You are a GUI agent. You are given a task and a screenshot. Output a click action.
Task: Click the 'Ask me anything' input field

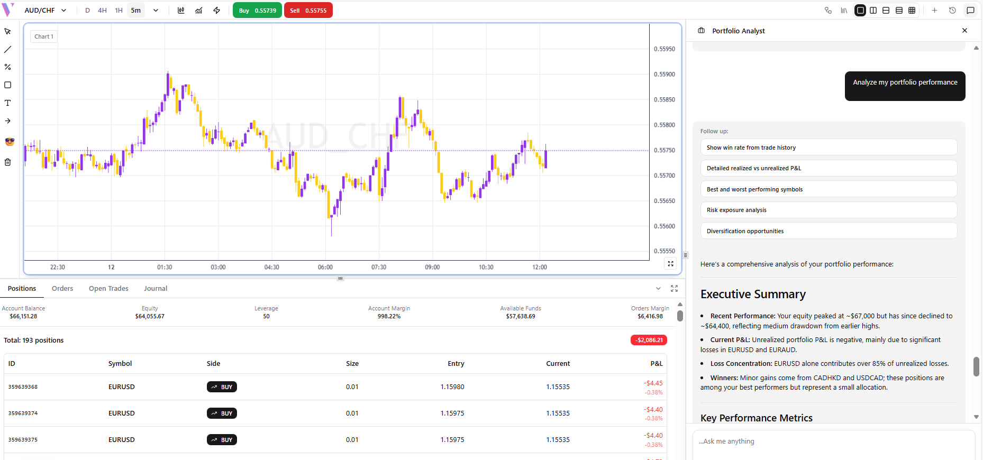pos(833,441)
